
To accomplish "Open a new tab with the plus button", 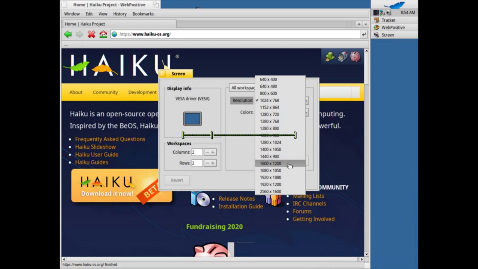I will tap(359, 24).
